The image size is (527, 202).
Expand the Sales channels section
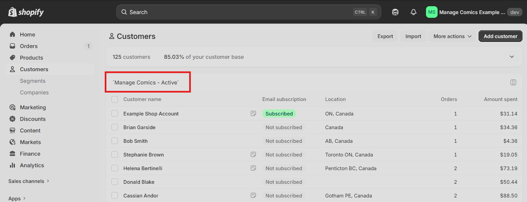(x=29, y=181)
